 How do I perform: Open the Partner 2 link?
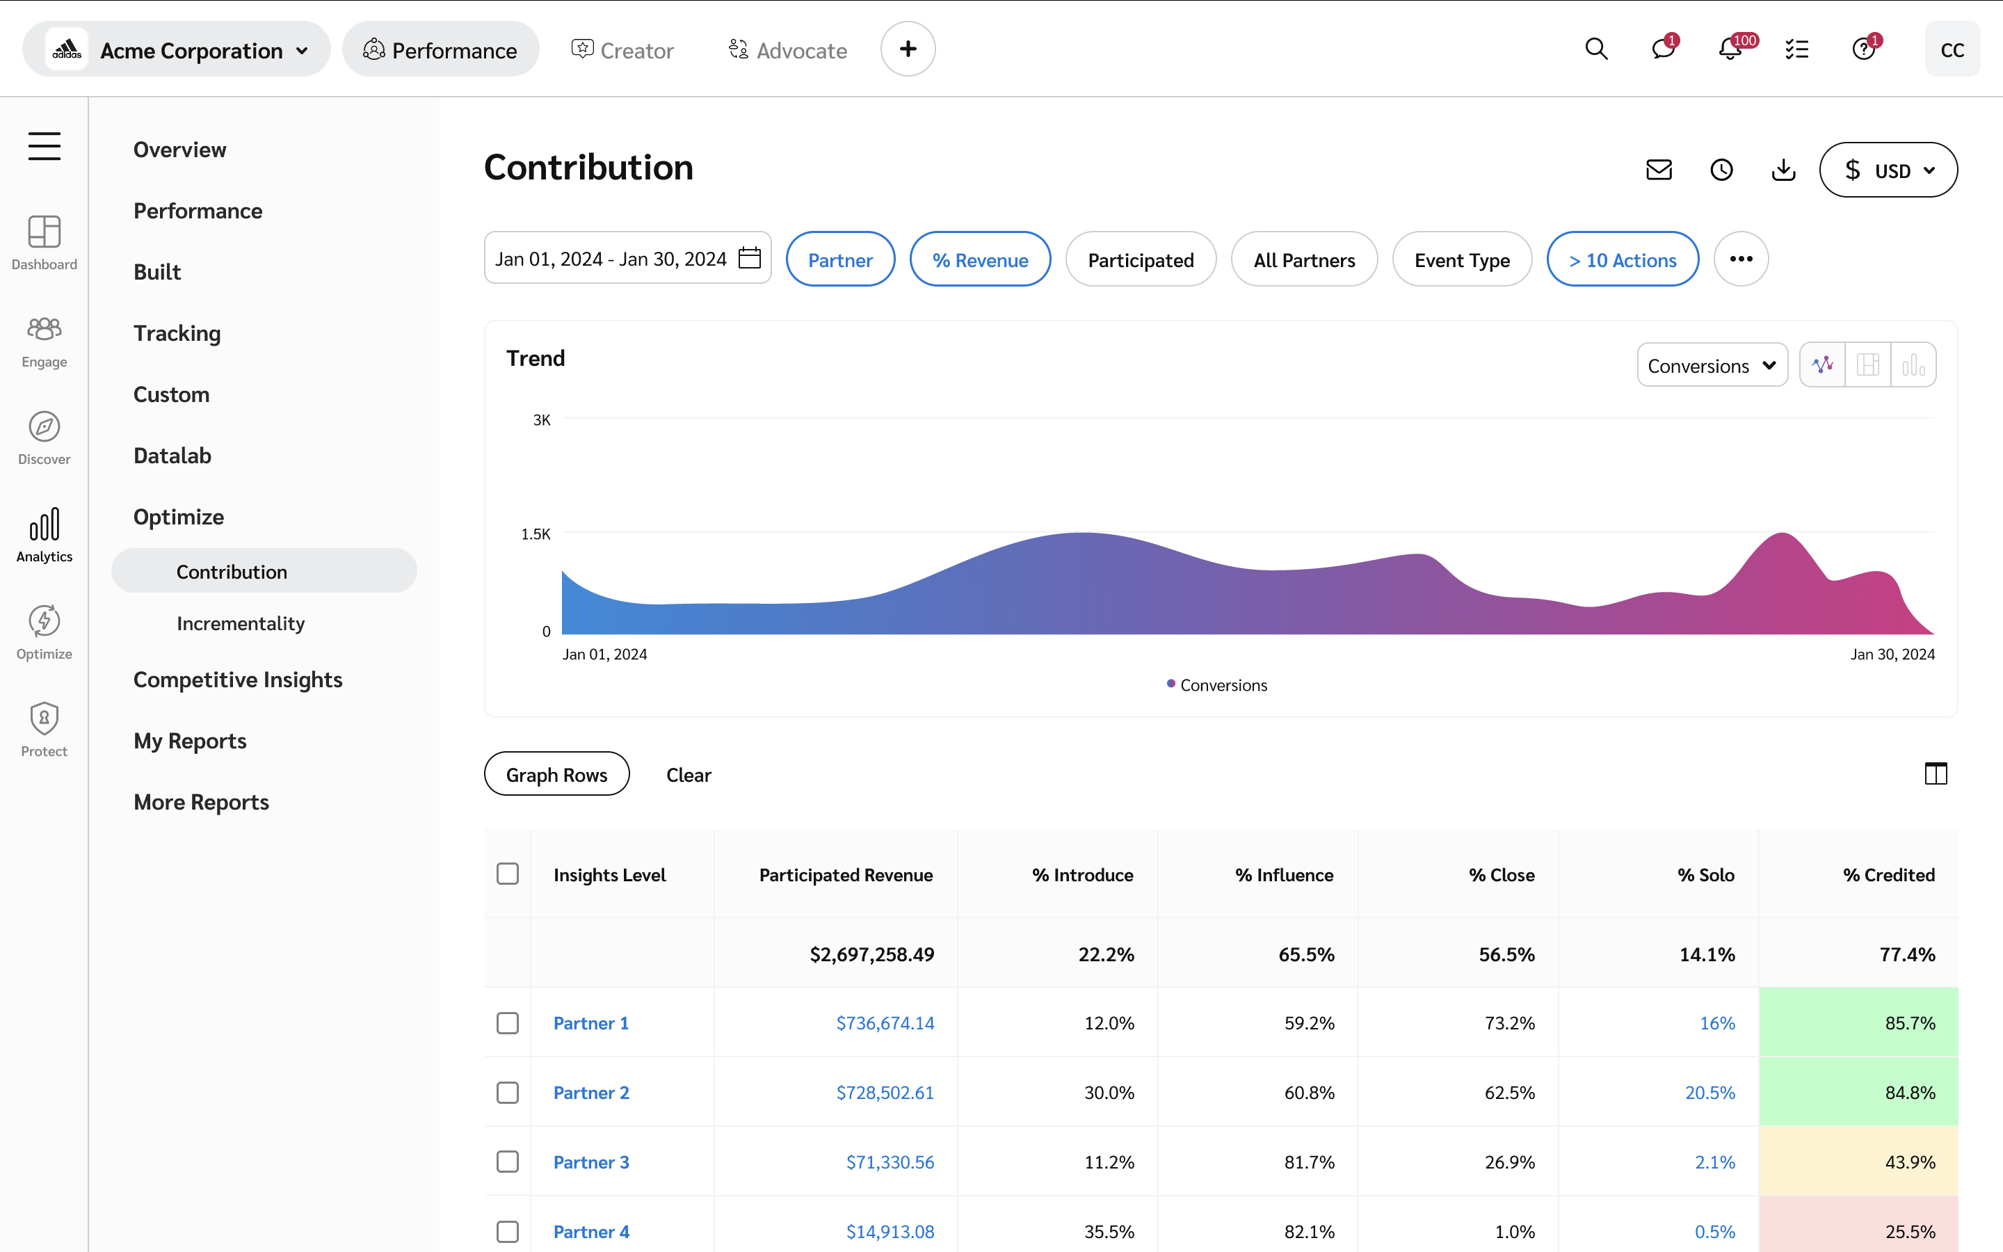(x=591, y=1092)
